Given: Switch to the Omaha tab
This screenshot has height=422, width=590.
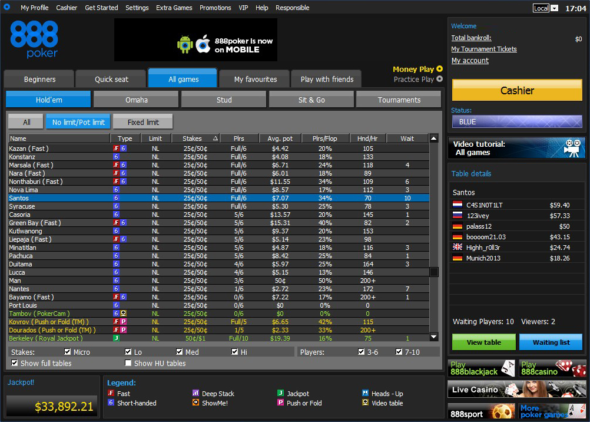Looking at the screenshot, I should (x=136, y=100).
